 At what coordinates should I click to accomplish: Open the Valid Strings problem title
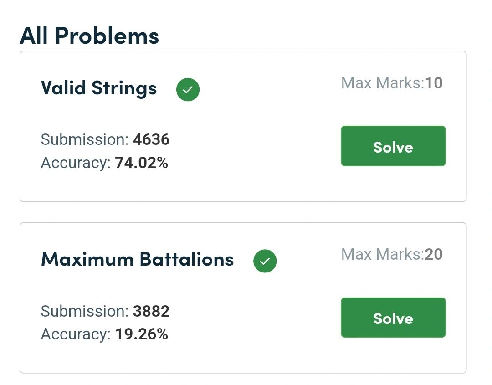tap(99, 88)
